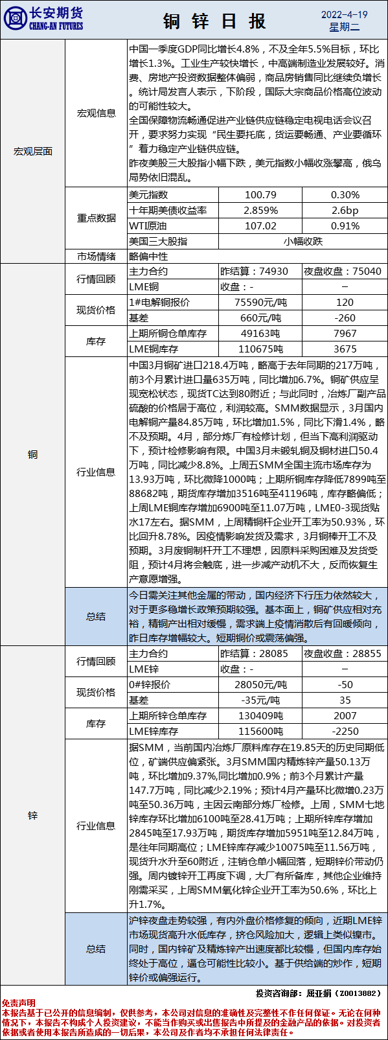This screenshot has width=388, height=1040.
Task: Select the red 免责声明 heading
Action: click(x=19, y=1002)
